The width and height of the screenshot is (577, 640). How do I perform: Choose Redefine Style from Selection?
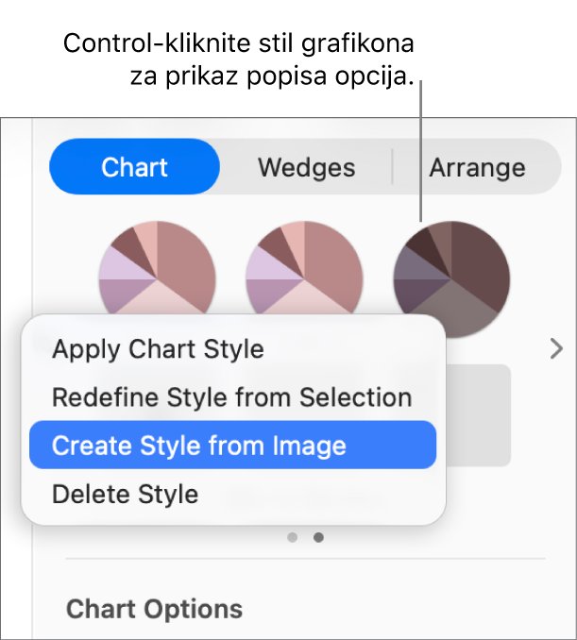(231, 397)
